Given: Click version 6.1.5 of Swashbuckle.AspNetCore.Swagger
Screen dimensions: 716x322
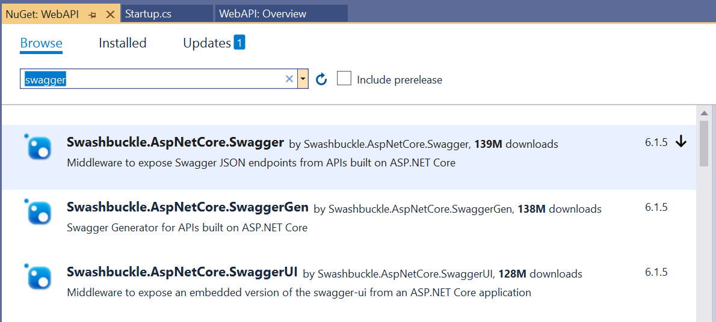Looking at the screenshot, I should (x=656, y=142).
